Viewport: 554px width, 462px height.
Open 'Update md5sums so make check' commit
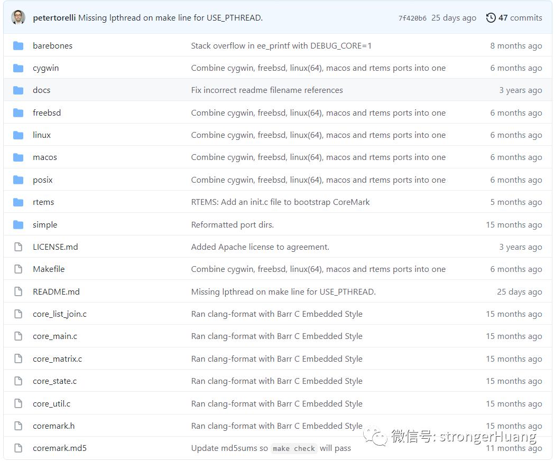click(271, 448)
